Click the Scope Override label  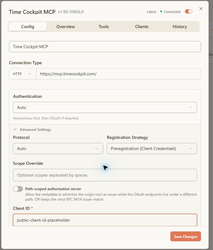[28, 163]
